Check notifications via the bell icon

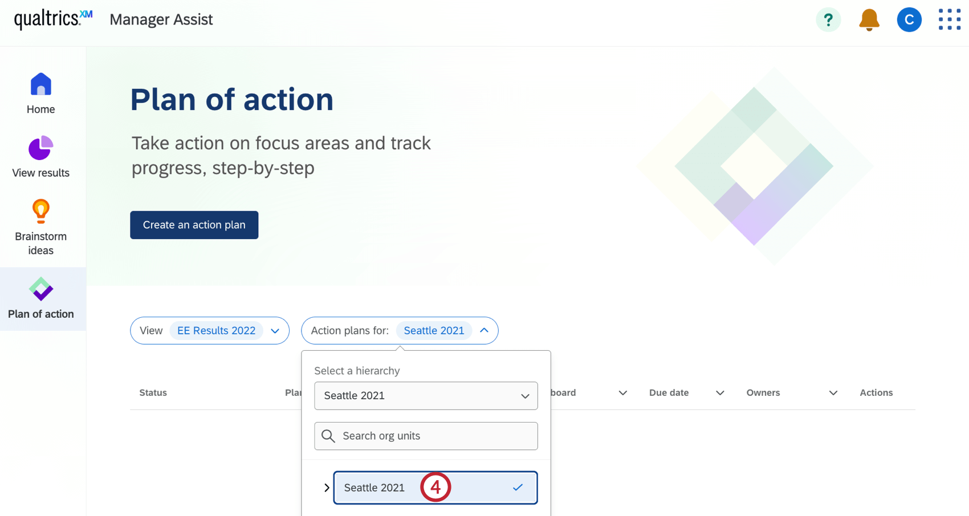[869, 19]
